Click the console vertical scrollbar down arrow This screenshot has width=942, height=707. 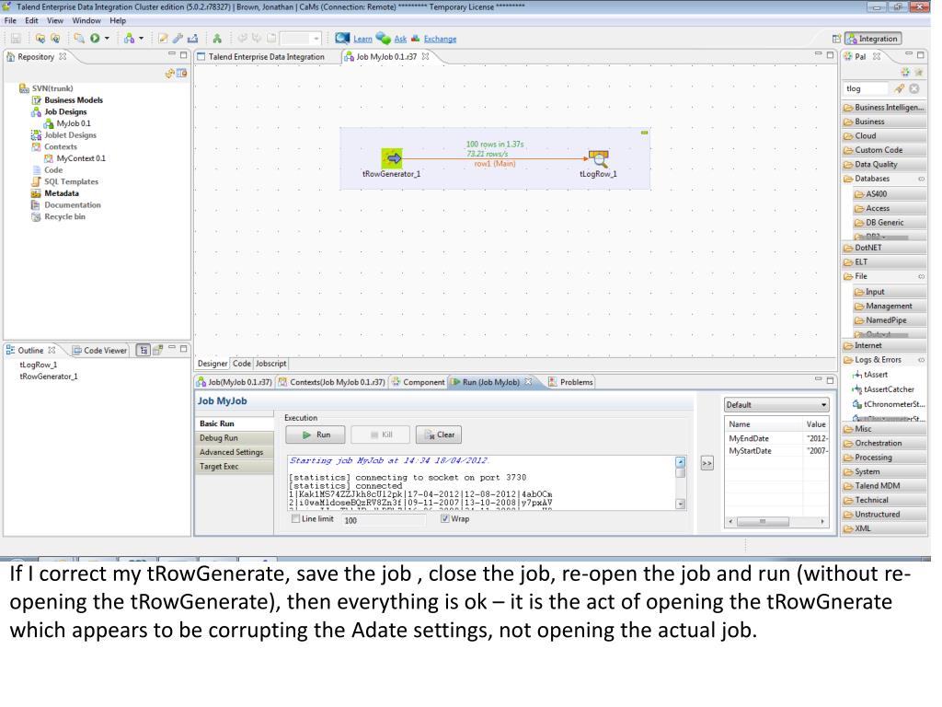[680, 504]
